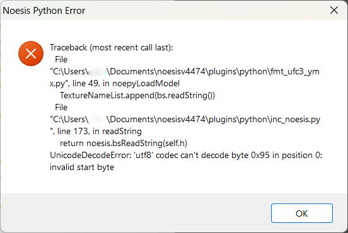This screenshot has width=348, height=233.
Task: Click the 'TextureNameList.append(bs.readString())' line
Action: (137, 95)
